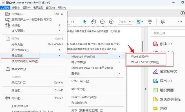Open the 窗口(W) menu

50,8
